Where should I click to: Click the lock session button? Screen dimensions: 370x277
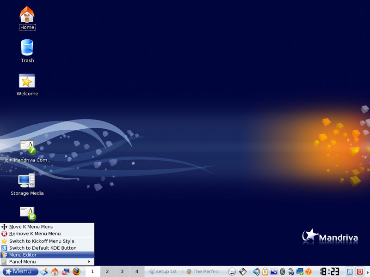(350, 271)
